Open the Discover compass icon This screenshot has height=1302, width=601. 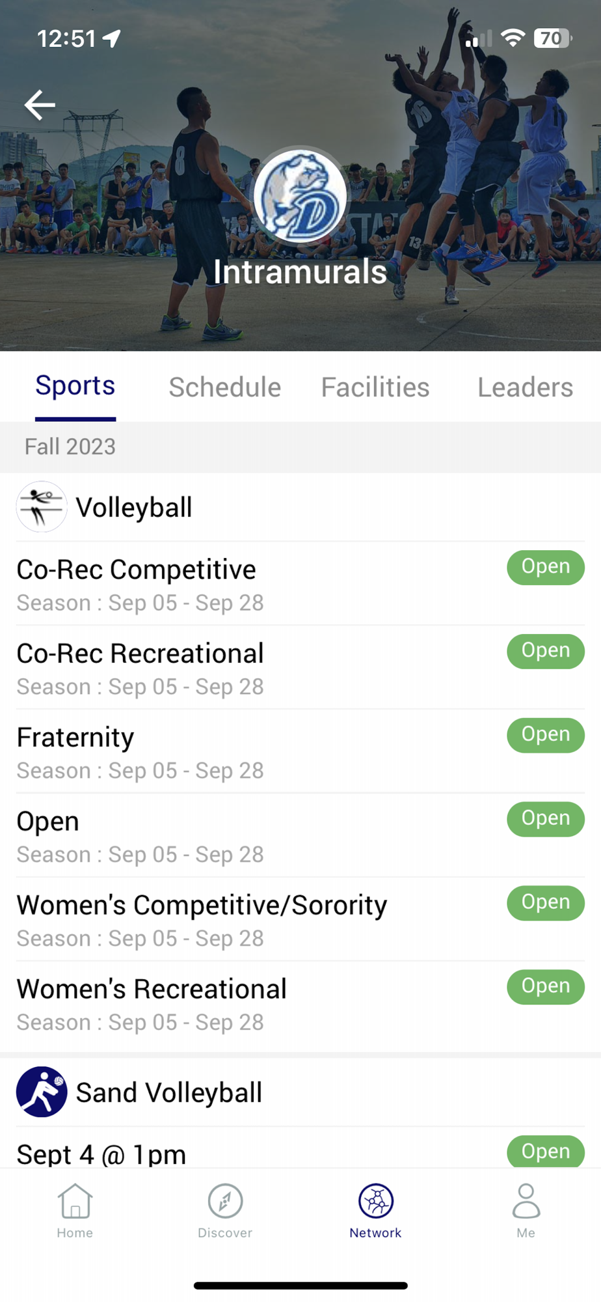[x=225, y=1201]
